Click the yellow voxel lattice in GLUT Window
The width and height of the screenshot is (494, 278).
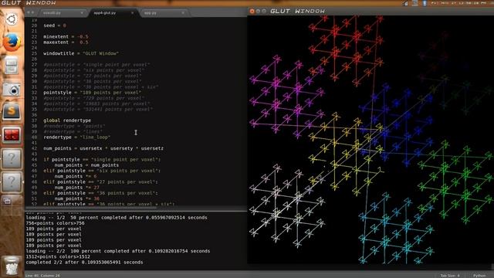(x=346, y=154)
